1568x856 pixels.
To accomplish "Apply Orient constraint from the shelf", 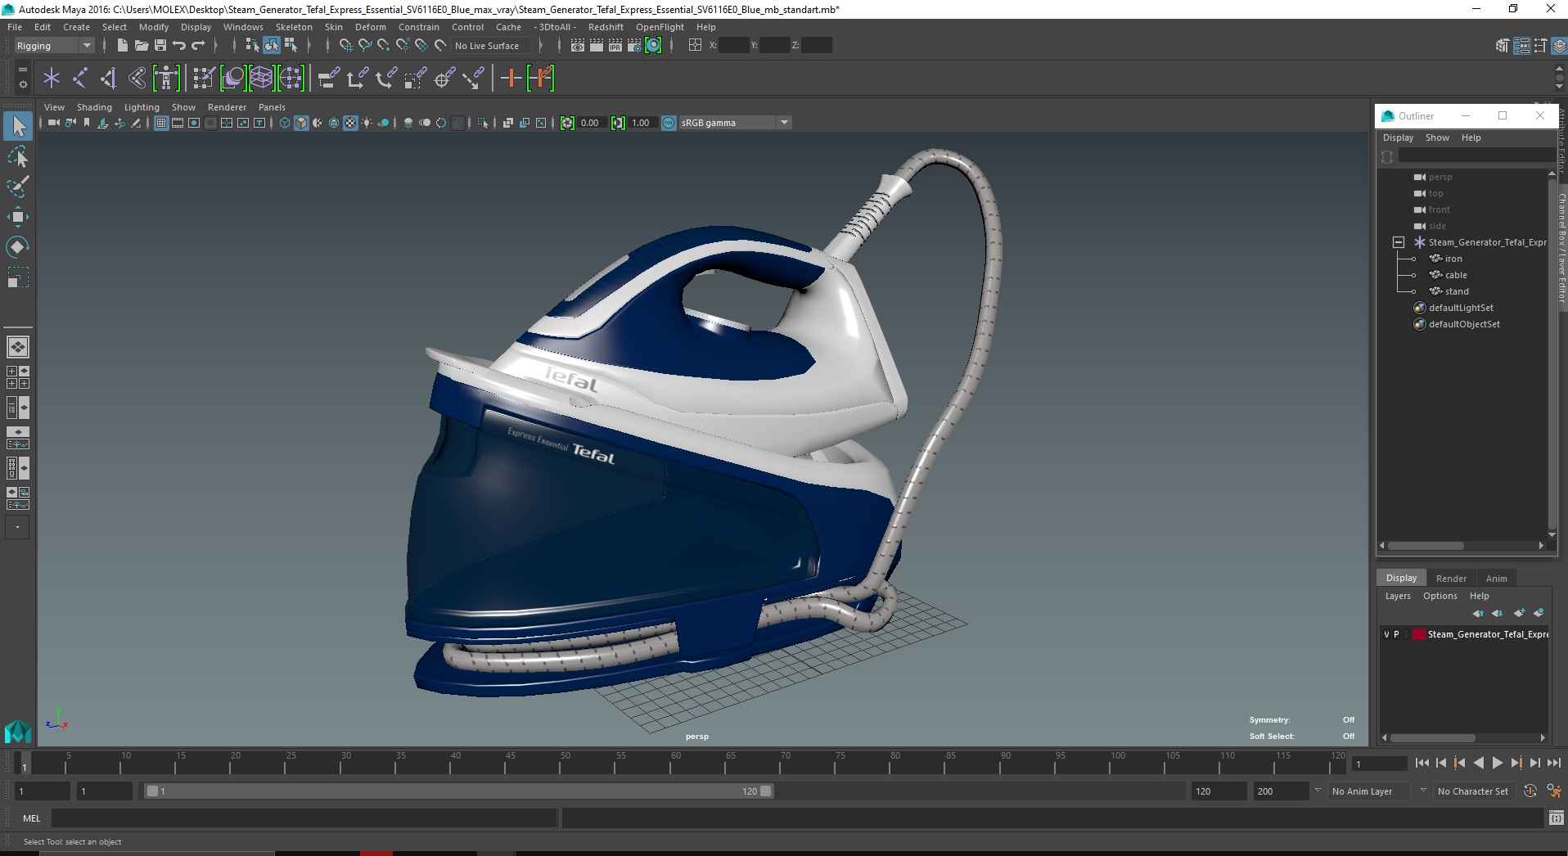I will (386, 79).
